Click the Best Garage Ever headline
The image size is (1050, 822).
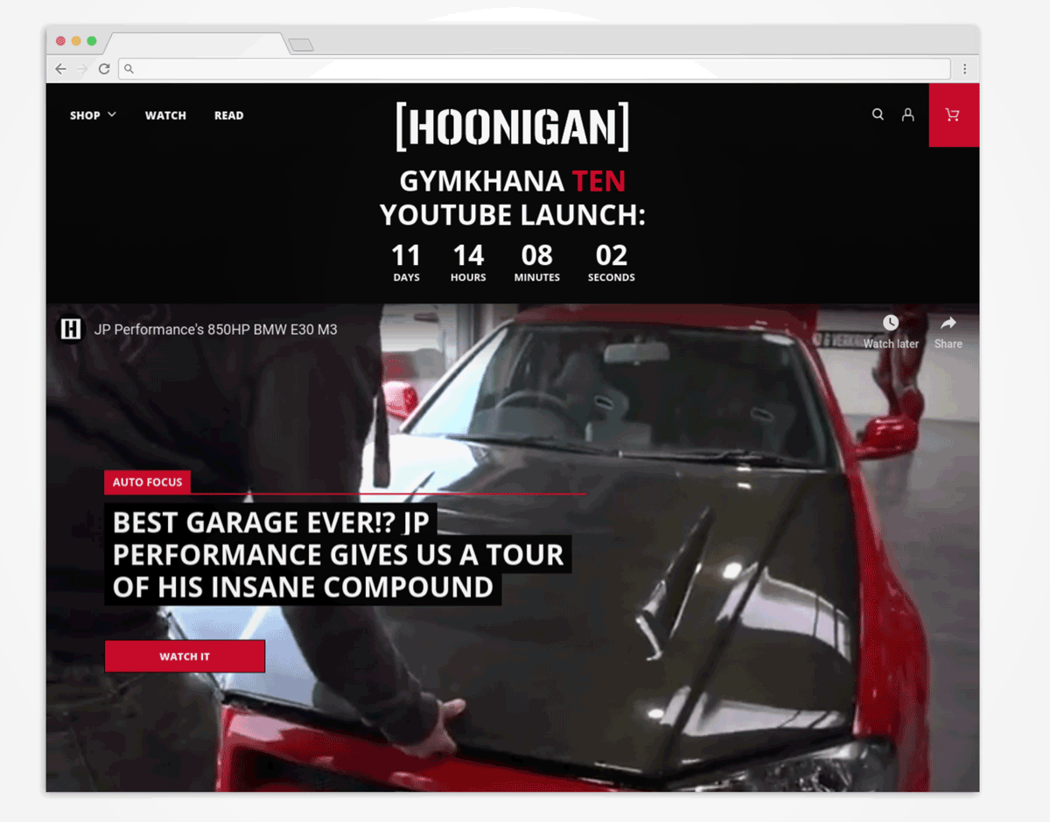click(338, 554)
